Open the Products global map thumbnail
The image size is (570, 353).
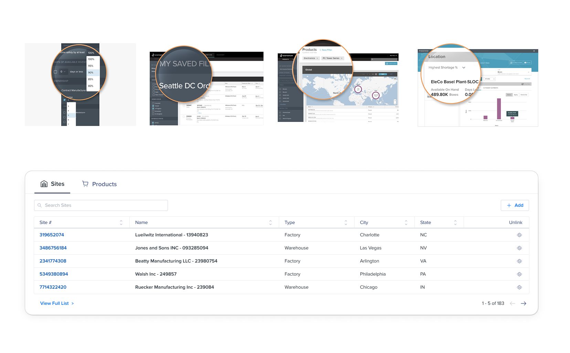(x=338, y=81)
